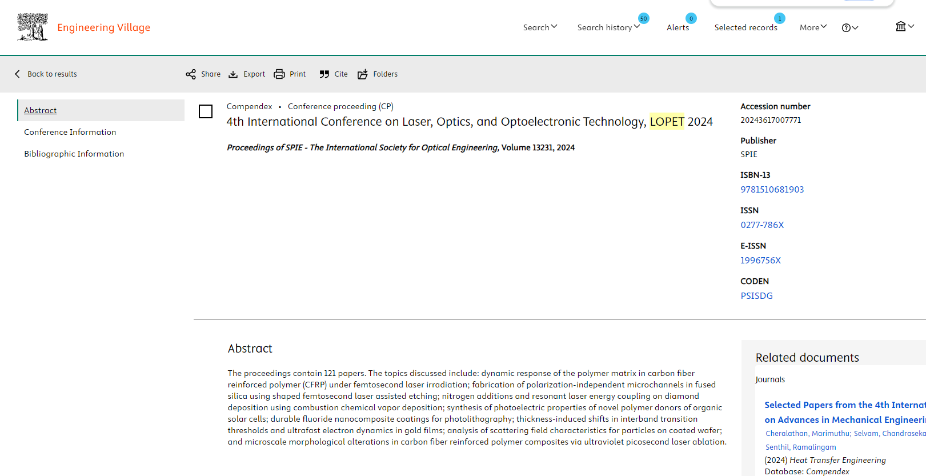
Task: Click the Share icon
Action: 191,74
